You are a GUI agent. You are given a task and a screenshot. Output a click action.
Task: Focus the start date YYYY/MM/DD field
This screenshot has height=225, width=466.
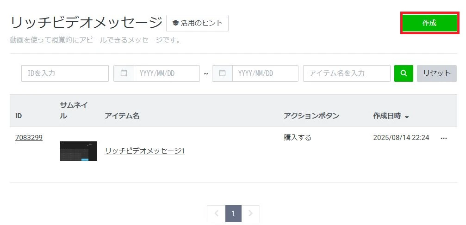(167, 73)
